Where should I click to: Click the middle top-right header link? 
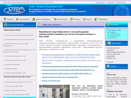[x=111, y=2]
